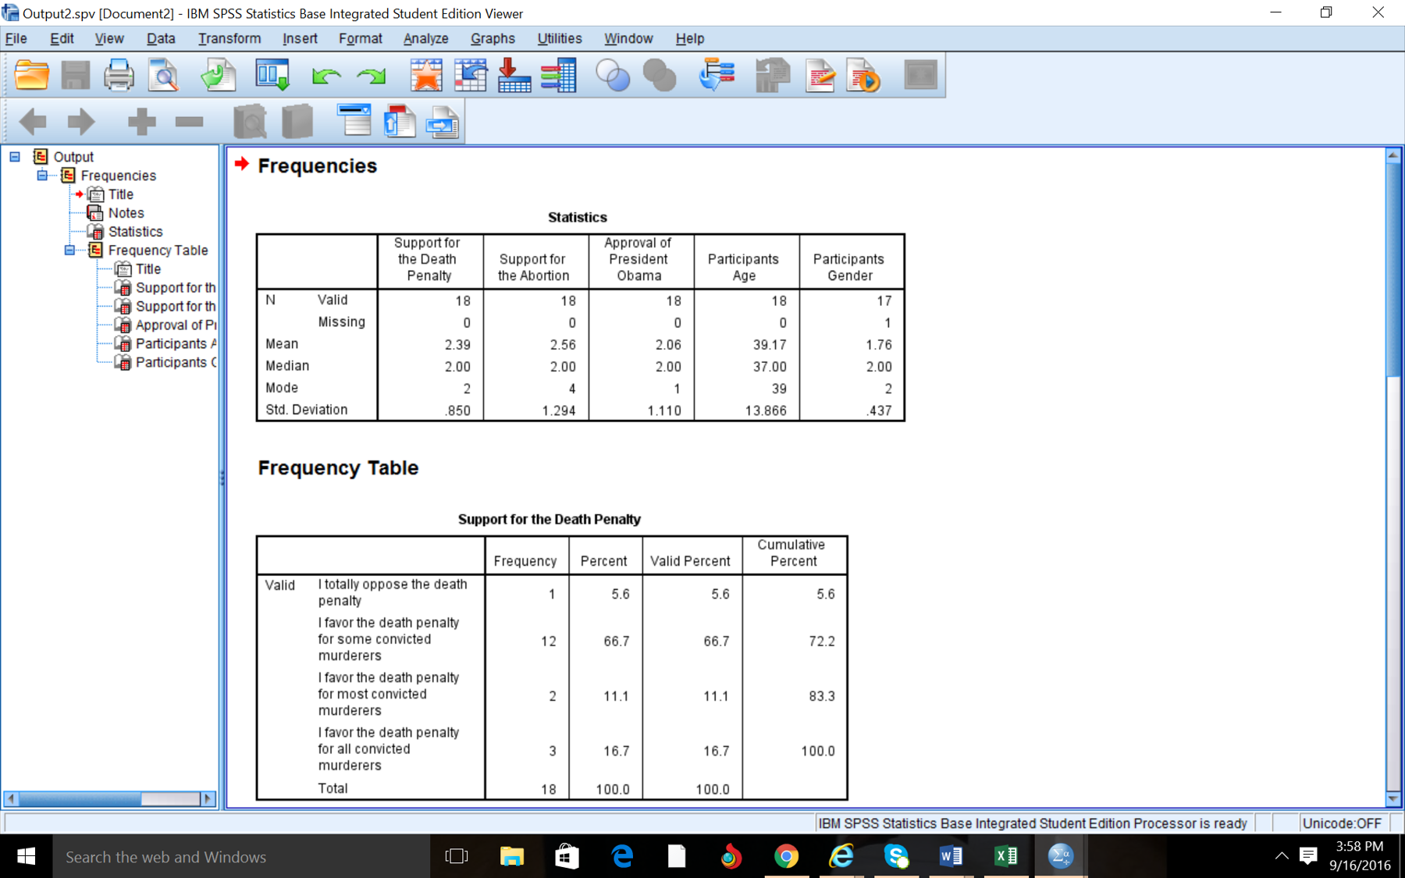Open the Analyze menu
Image resolution: width=1405 pixels, height=878 pixels.
(425, 38)
